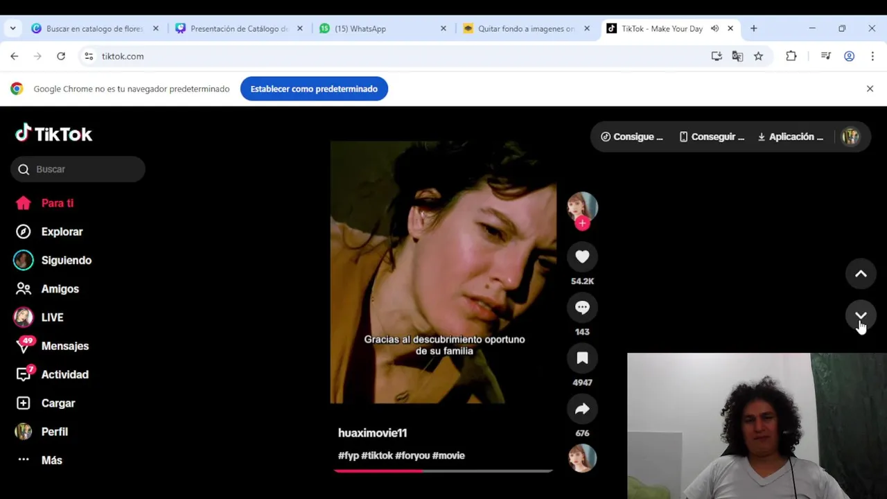
Task: Close the TikTok browser tab
Action: pyautogui.click(x=730, y=28)
